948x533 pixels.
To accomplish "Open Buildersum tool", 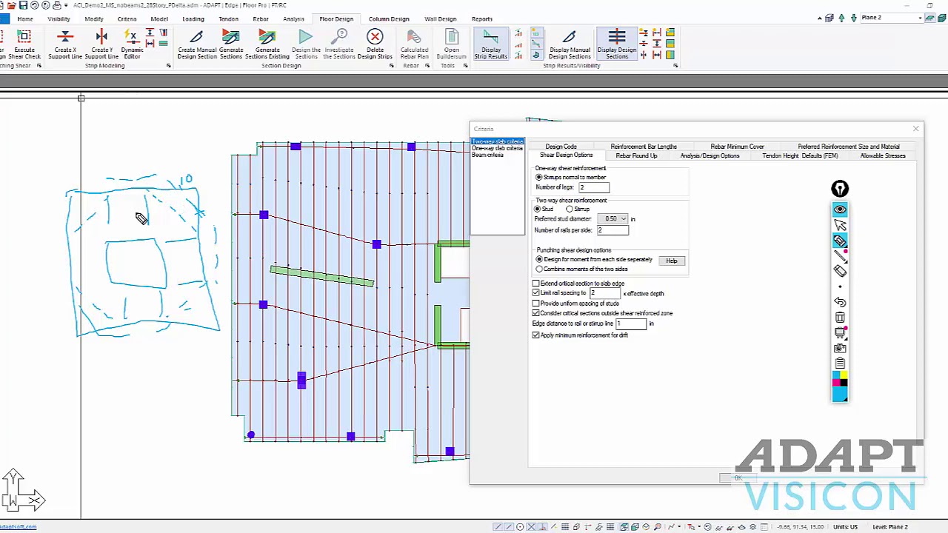I will (451, 44).
